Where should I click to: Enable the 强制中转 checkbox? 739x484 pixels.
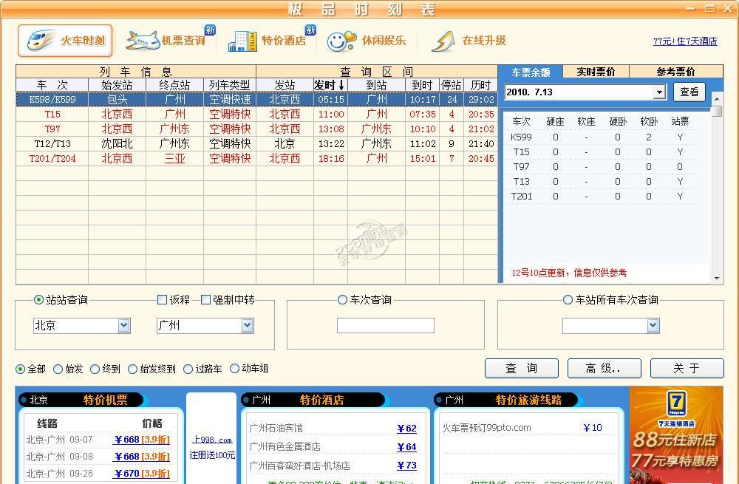205,300
